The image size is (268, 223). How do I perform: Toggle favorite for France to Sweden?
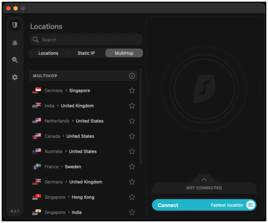click(132, 167)
